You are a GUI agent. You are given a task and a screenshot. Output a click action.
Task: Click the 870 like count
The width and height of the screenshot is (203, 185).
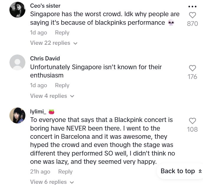pos(192,24)
